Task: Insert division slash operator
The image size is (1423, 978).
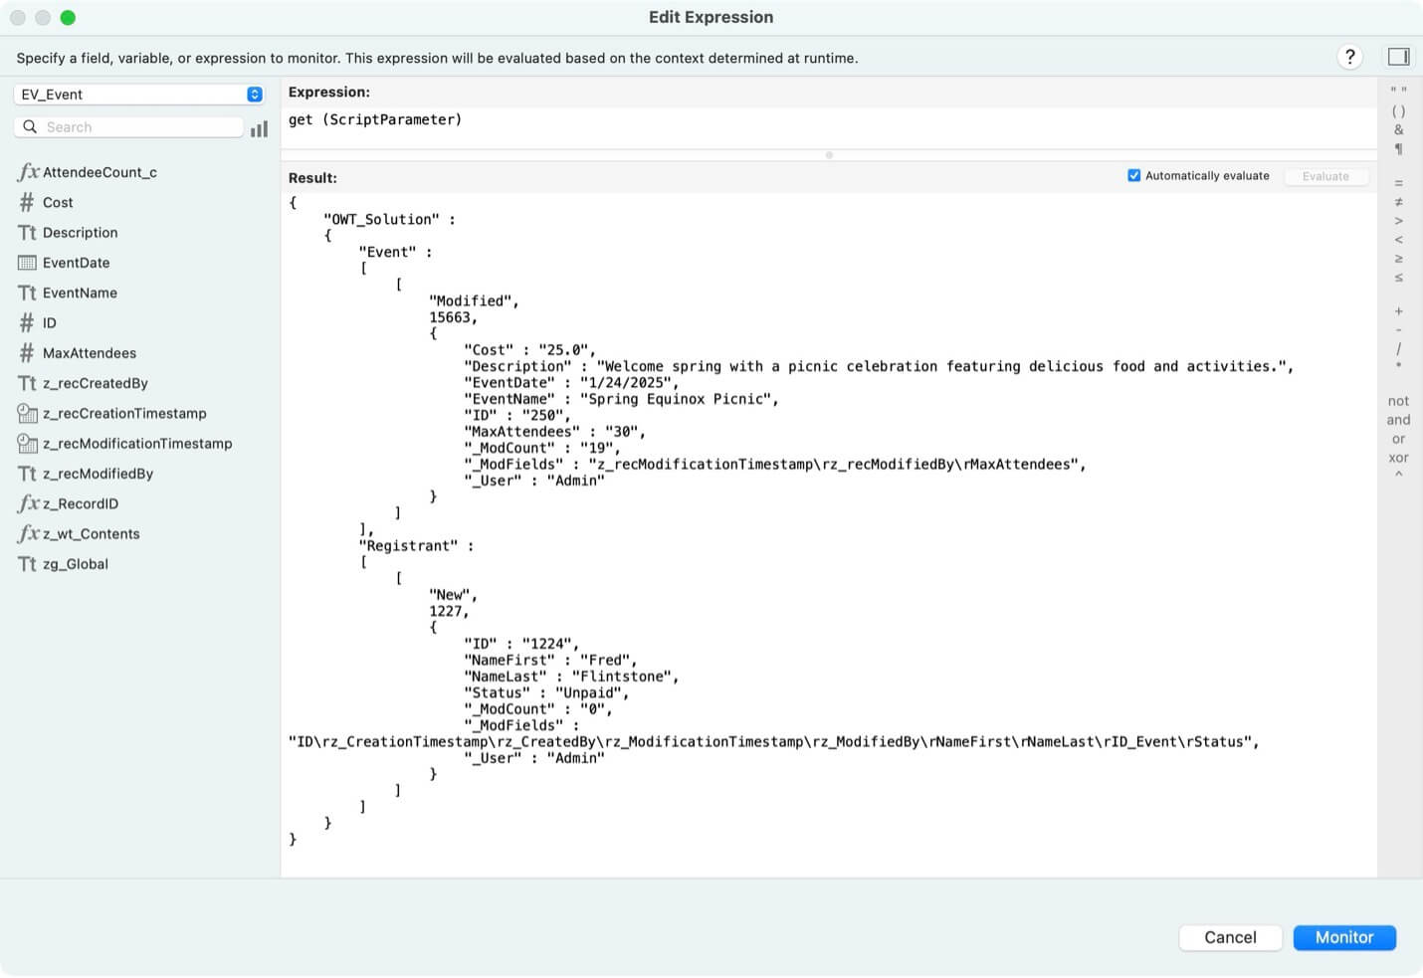Action: tap(1398, 348)
